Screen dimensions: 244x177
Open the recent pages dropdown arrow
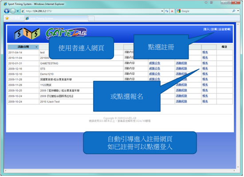(x=18, y=11)
